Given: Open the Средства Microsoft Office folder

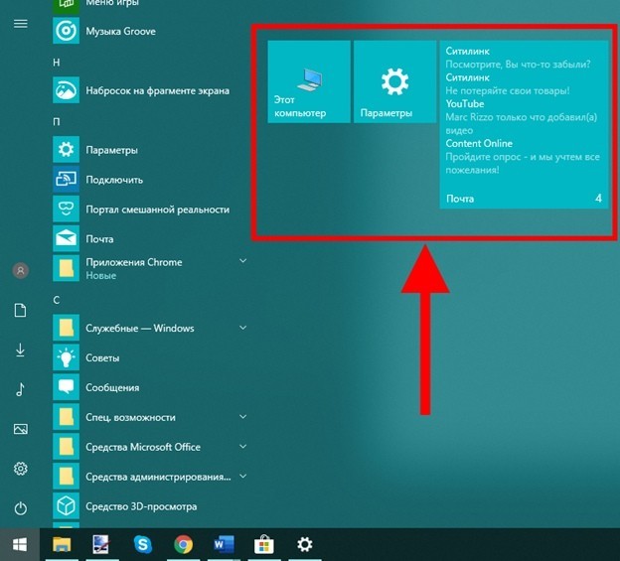Looking at the screenshot, I should [149, 447].
